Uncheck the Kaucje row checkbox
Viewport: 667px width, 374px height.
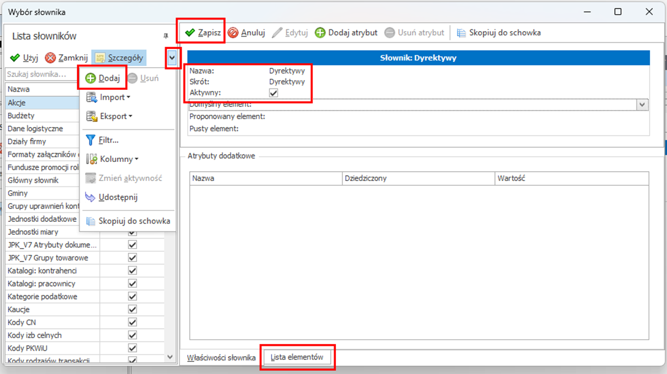pyautogui.click(x=132, y=309)
